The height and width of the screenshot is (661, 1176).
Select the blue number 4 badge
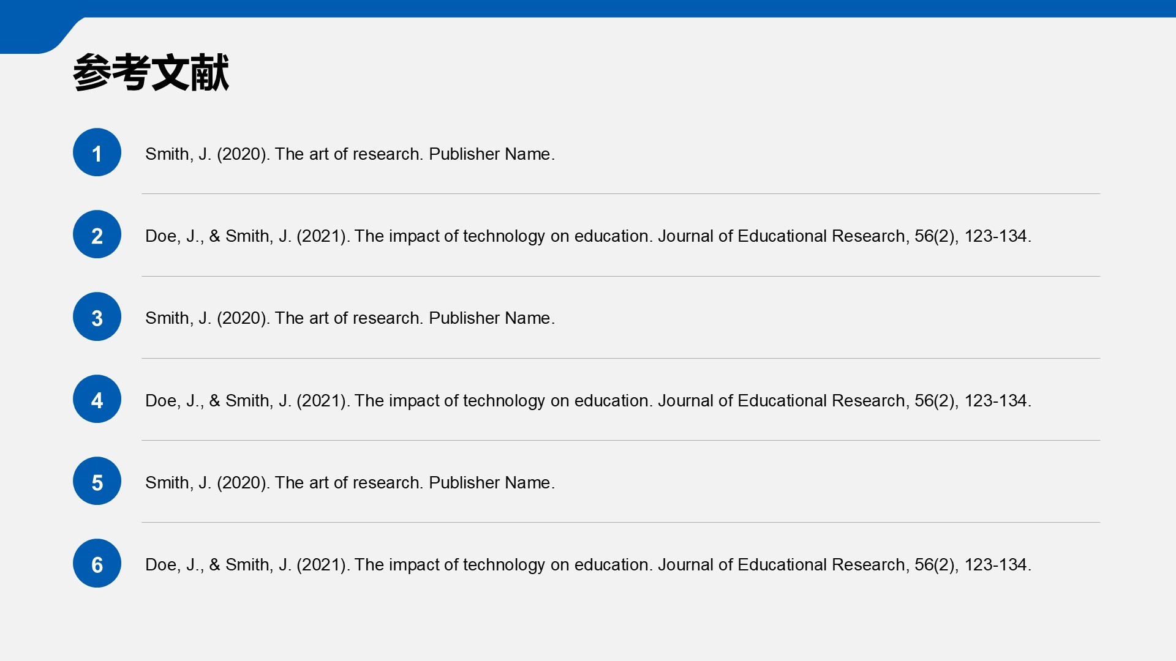pyautogui.click(x=97, y=399)
